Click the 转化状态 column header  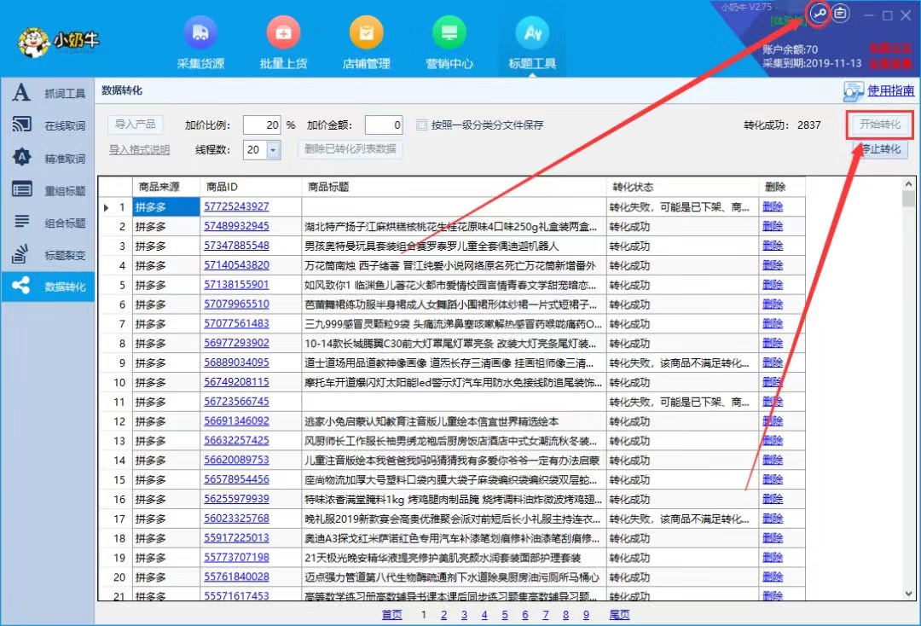click(682, 187)
